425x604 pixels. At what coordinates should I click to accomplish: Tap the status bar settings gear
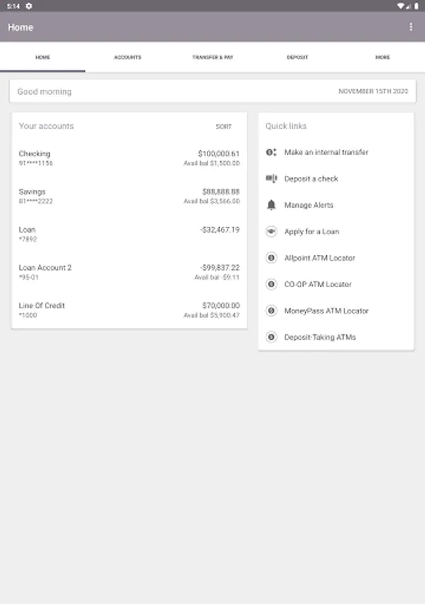[29, 5]
